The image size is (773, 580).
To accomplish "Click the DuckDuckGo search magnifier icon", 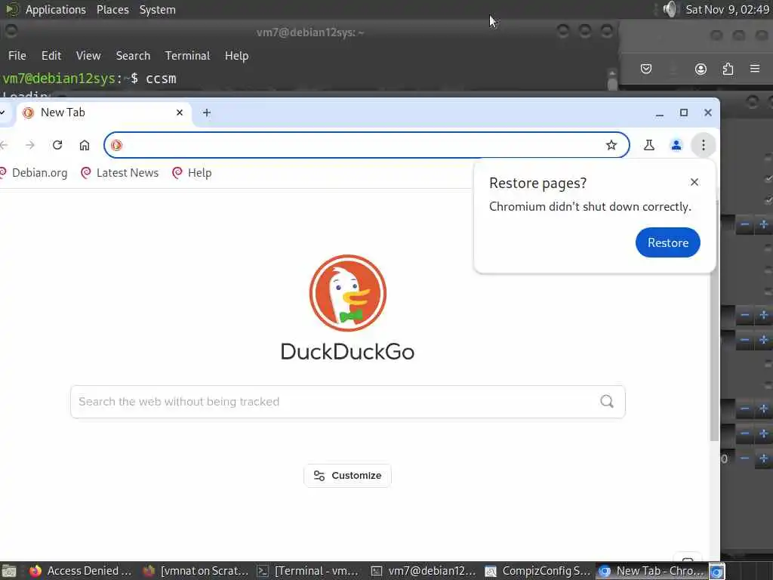I will (x=607, y=402).
